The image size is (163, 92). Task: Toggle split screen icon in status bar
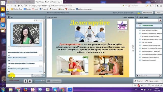149,85
